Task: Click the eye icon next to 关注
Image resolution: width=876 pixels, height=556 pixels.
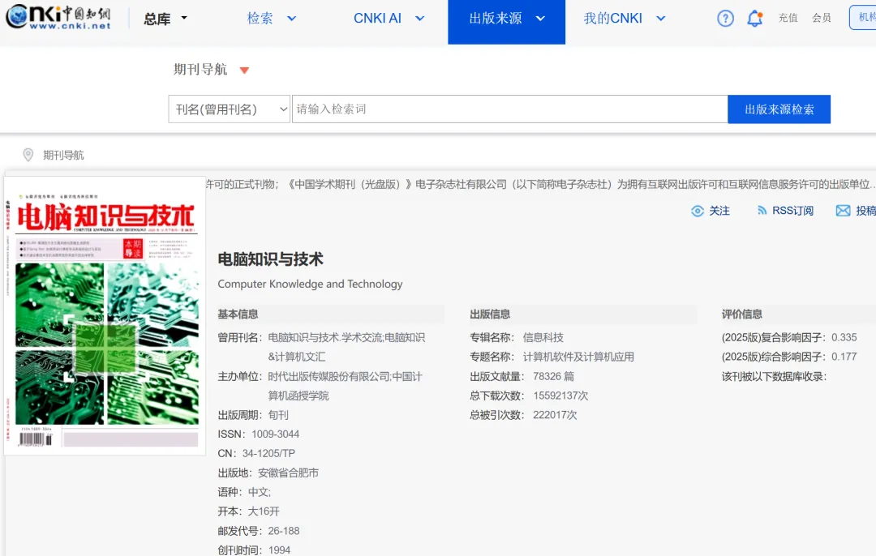Action: click(698, 210)
